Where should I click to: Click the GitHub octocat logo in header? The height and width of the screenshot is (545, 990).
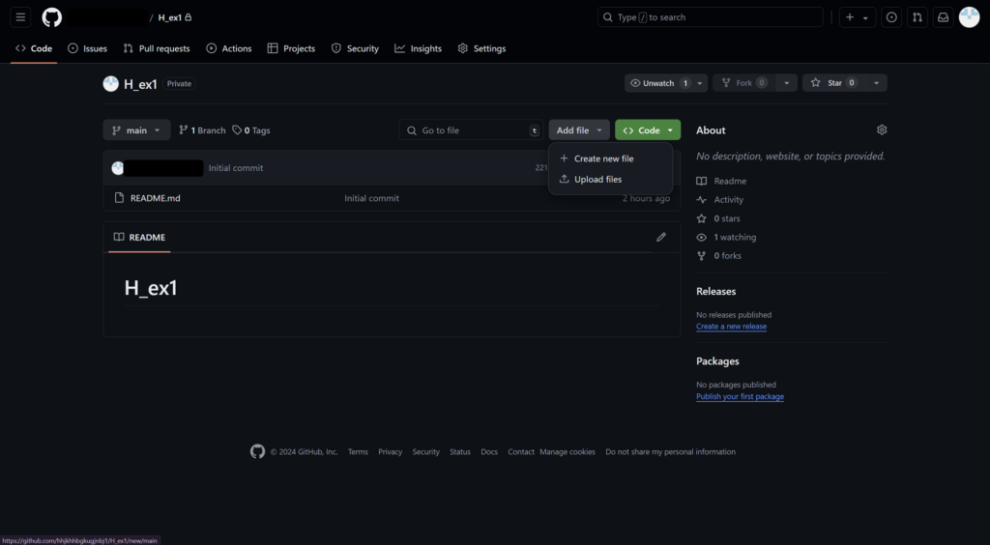[x=52, y=17]
